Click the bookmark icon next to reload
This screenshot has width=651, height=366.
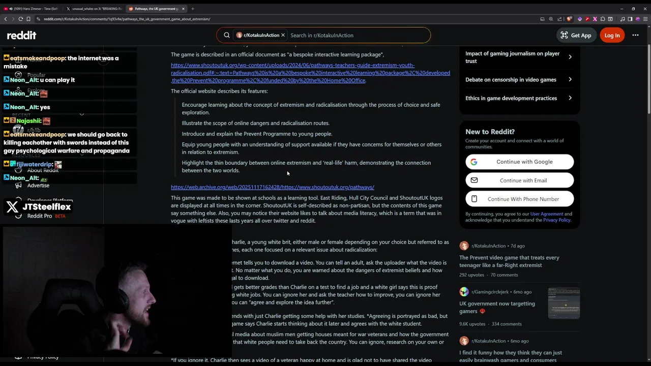point(28,19)
